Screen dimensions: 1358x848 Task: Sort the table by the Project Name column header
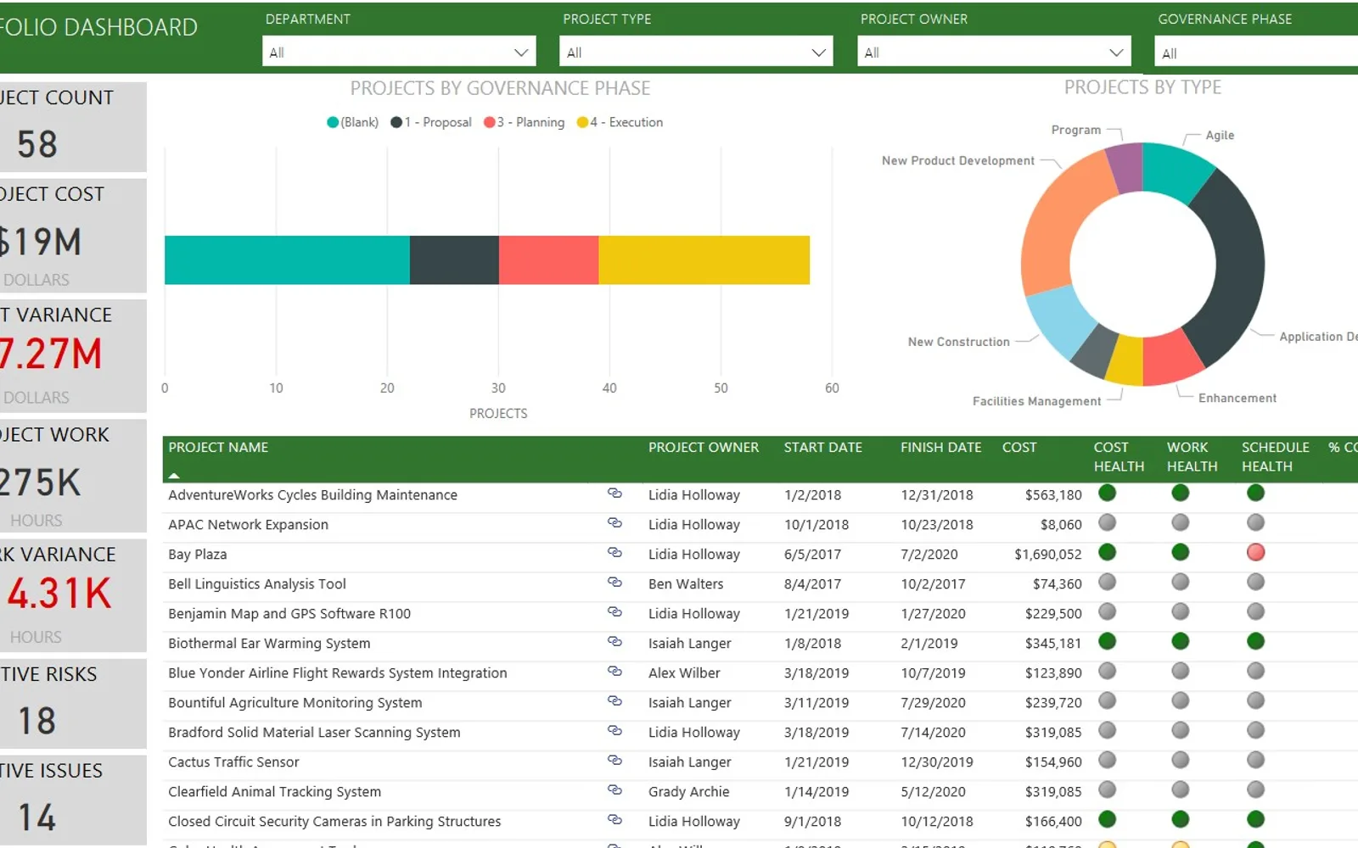tap(218, 448)
